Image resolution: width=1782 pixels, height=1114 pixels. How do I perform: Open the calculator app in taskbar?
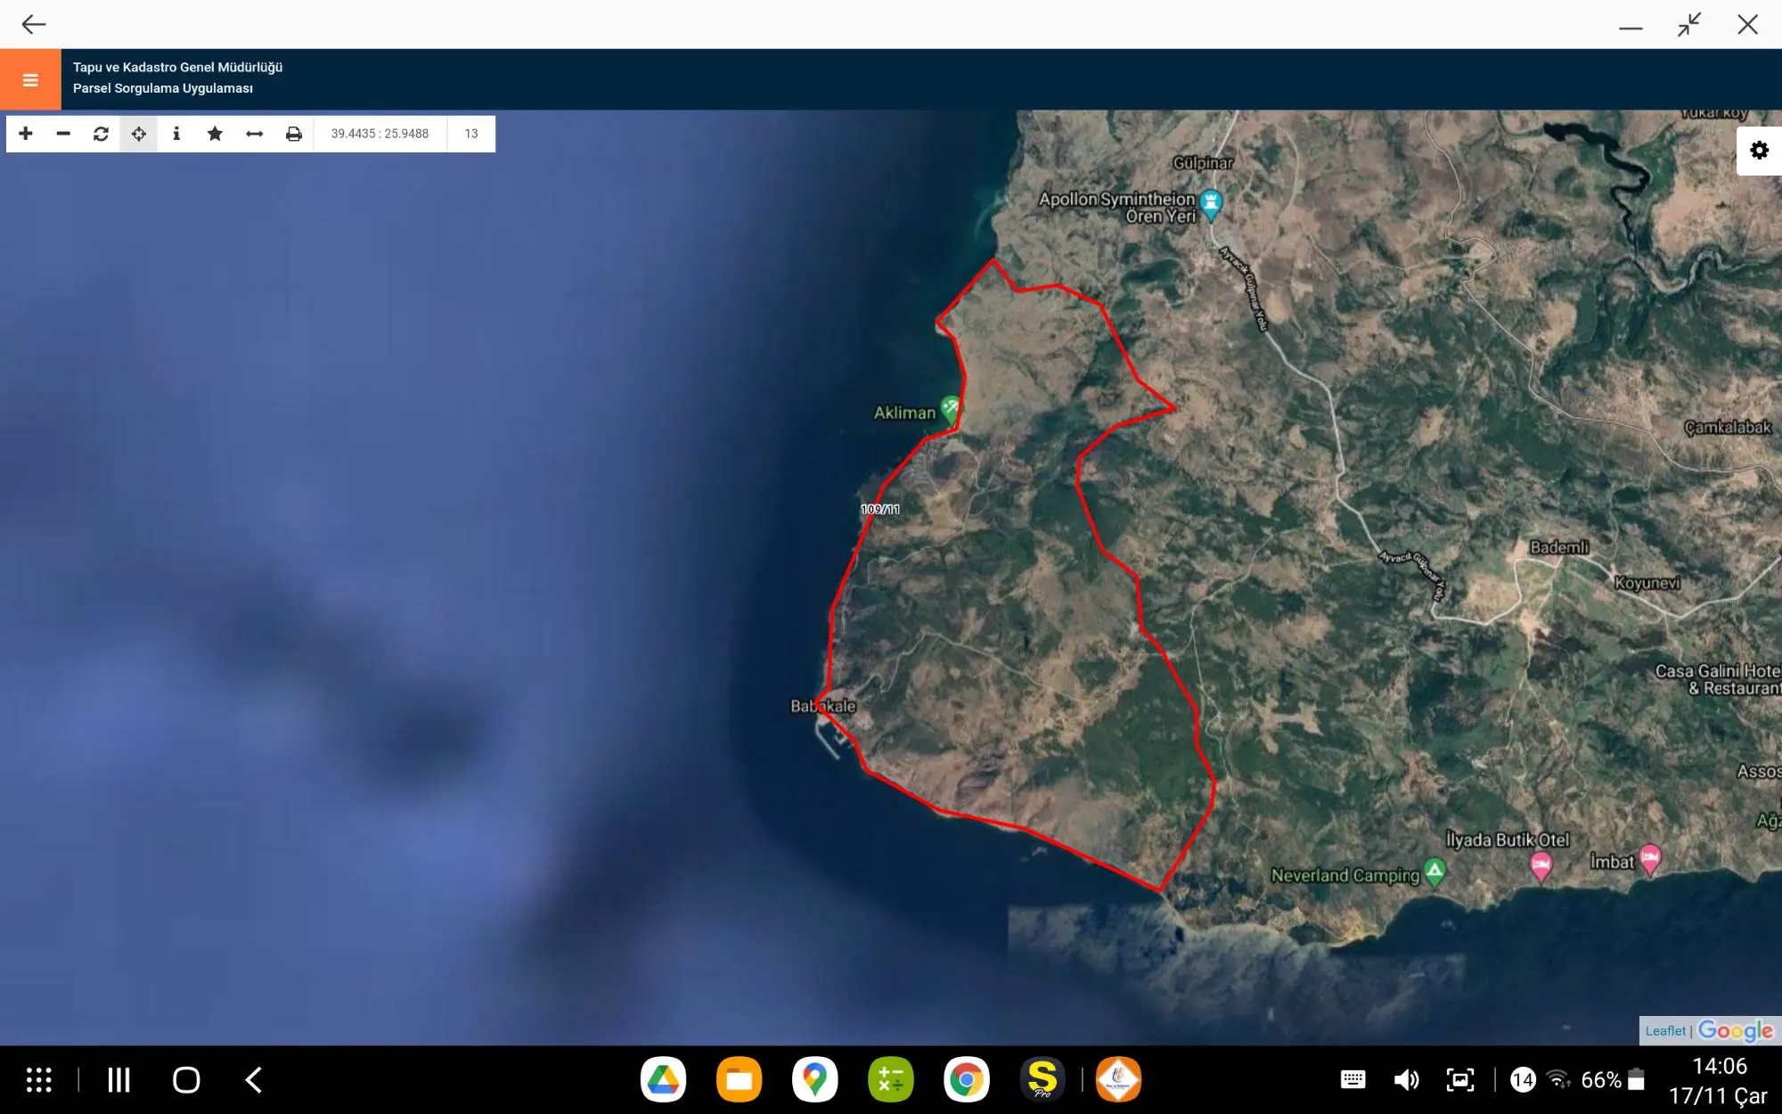tap(890, 1079)
